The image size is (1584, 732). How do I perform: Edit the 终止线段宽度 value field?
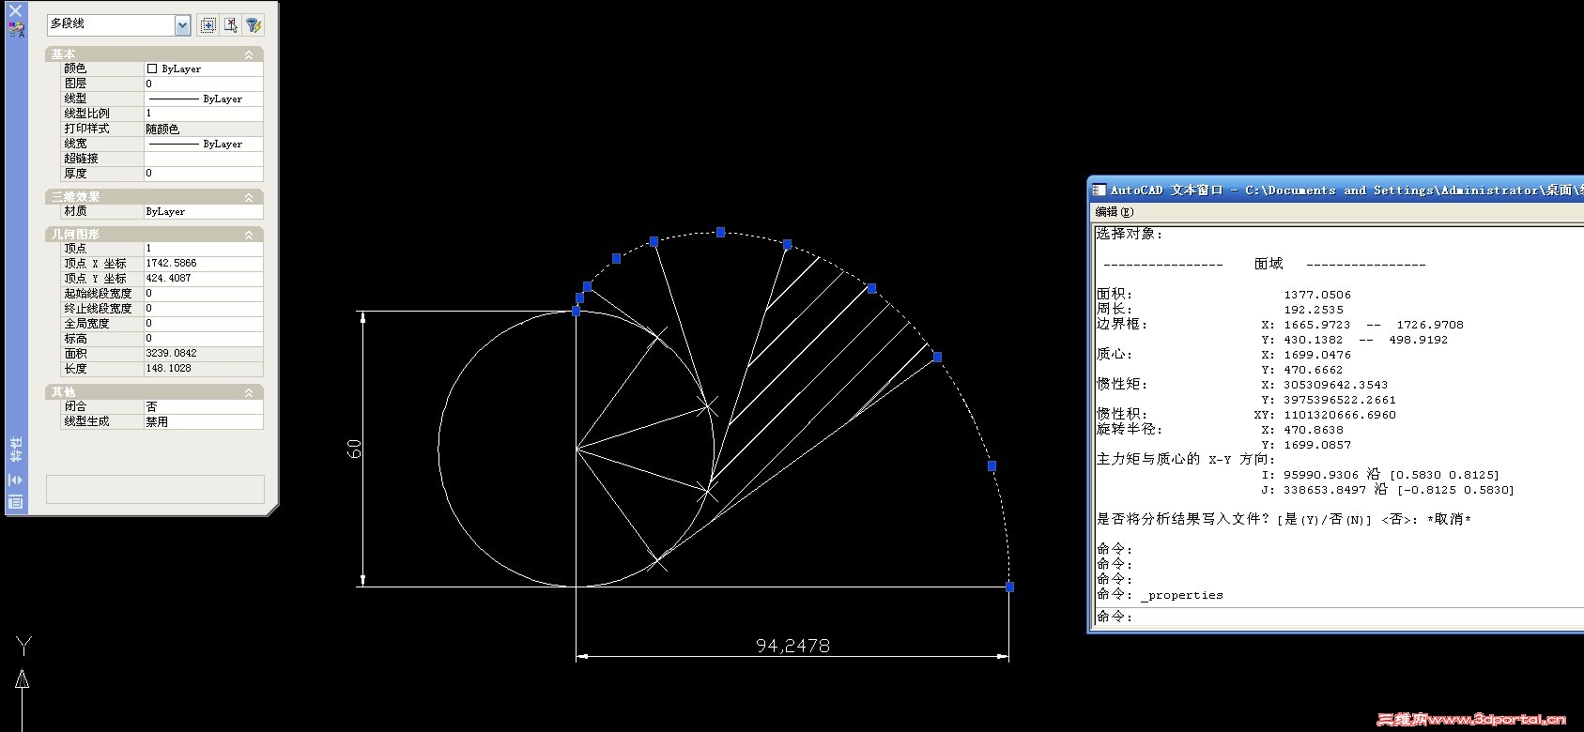[203, 309]
